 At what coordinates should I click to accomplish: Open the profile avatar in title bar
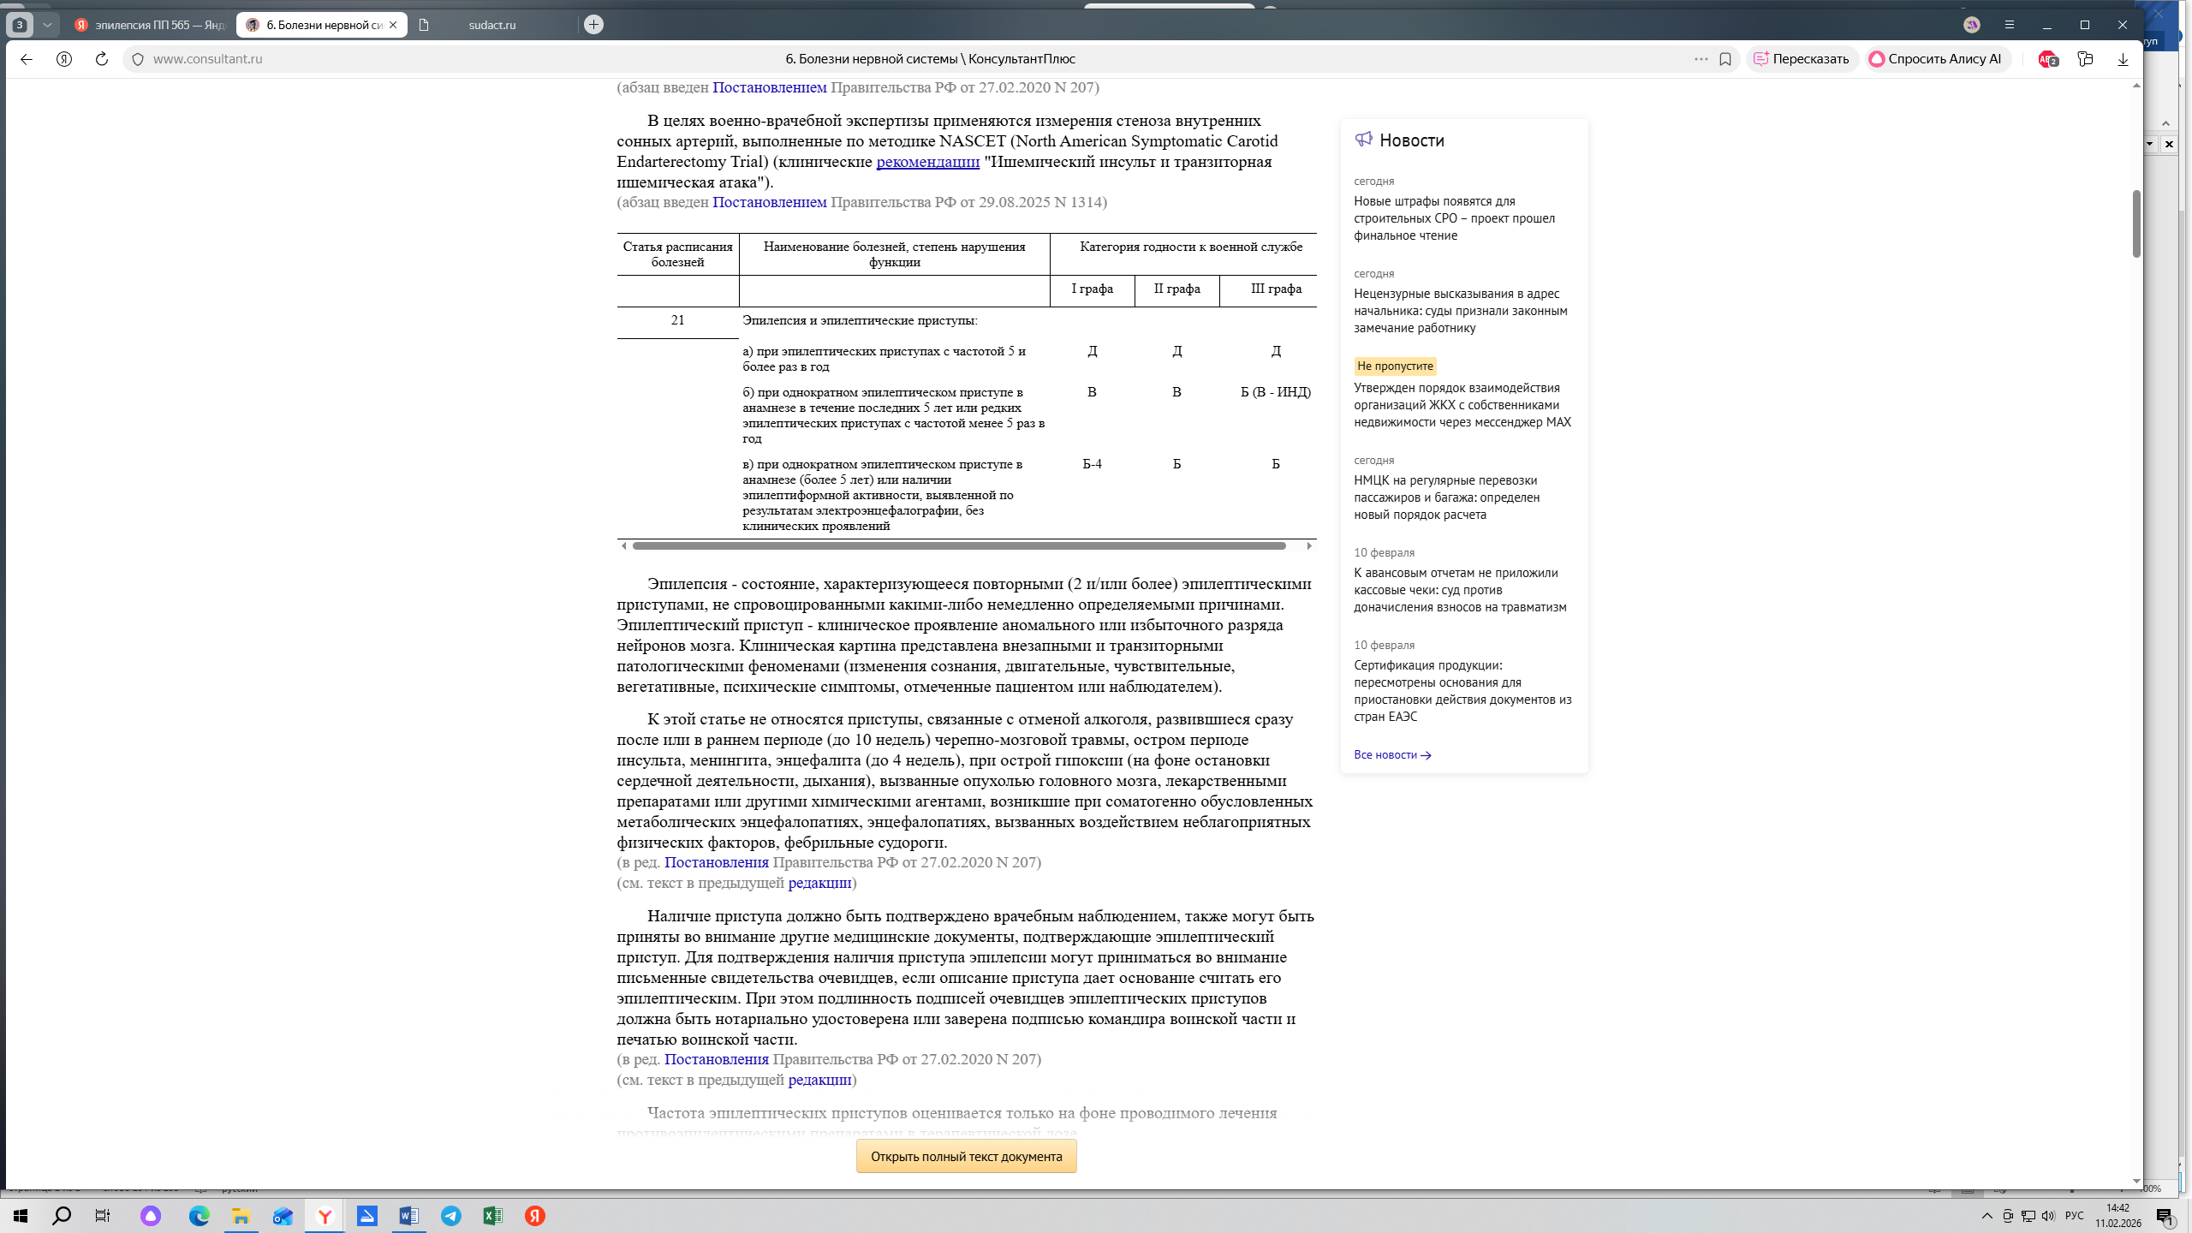click(1972, 25)
